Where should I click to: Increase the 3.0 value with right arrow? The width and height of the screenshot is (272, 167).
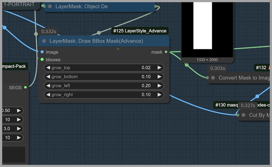[19, 129]
